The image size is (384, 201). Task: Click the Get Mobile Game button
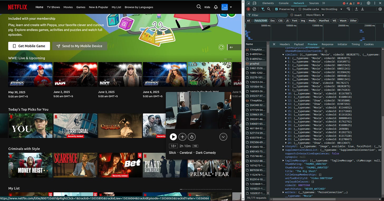[29, 46]
